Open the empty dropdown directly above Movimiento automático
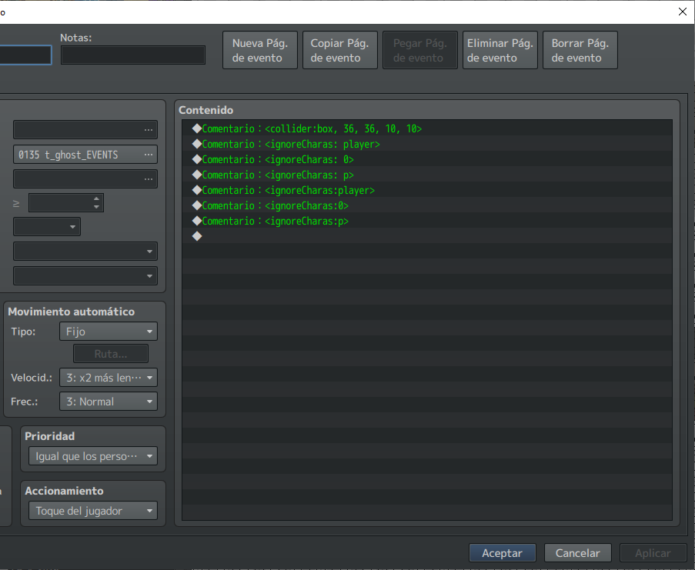Image resolution: width=695 pixels, height=570 pixels. [85, 275]
